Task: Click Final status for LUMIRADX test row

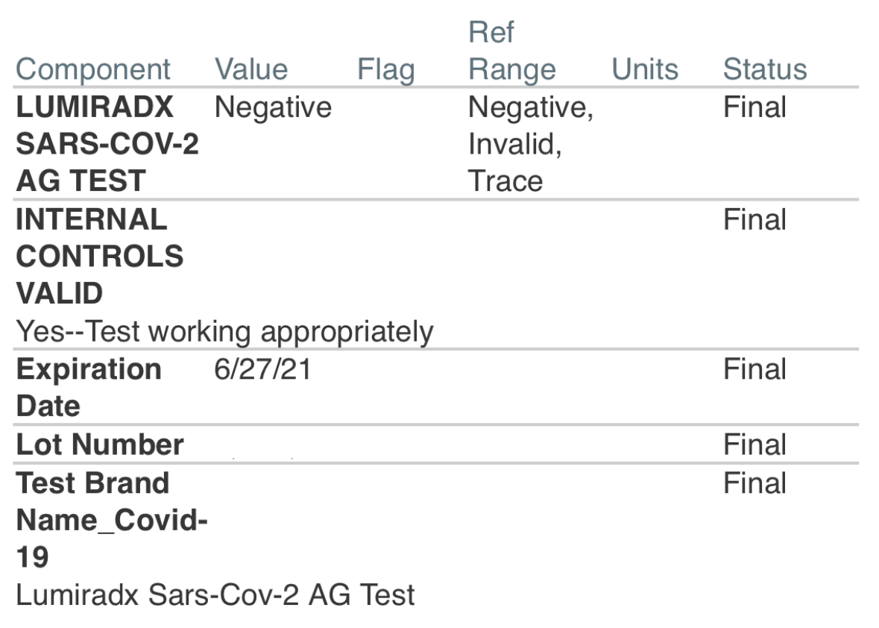Action: point(754,107)
